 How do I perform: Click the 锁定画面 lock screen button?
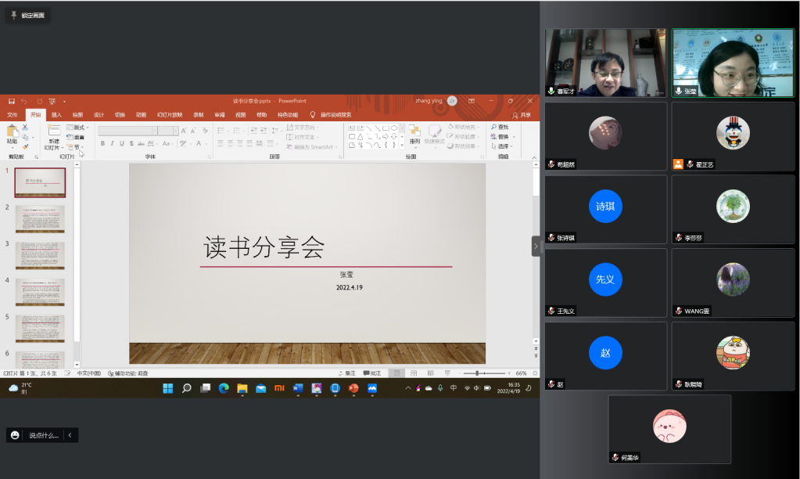coord(28,16)
